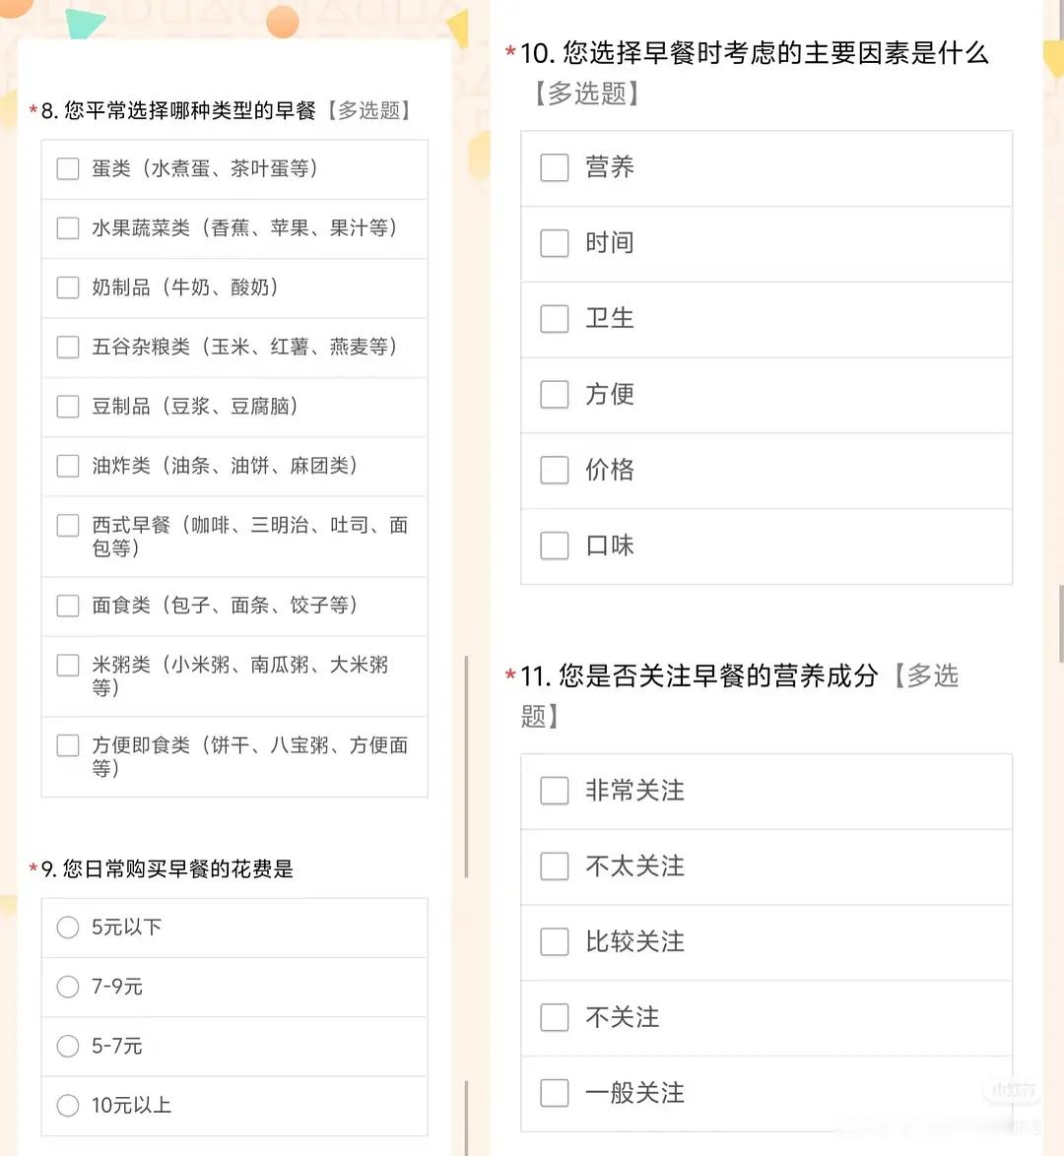Screen dimensions: 1064x1156
Task: Check the 蛋类 breakfast option
Action: click(x=68, y=169)
